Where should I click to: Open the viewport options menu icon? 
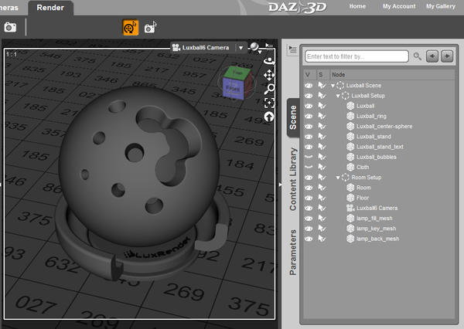point(269,46)
